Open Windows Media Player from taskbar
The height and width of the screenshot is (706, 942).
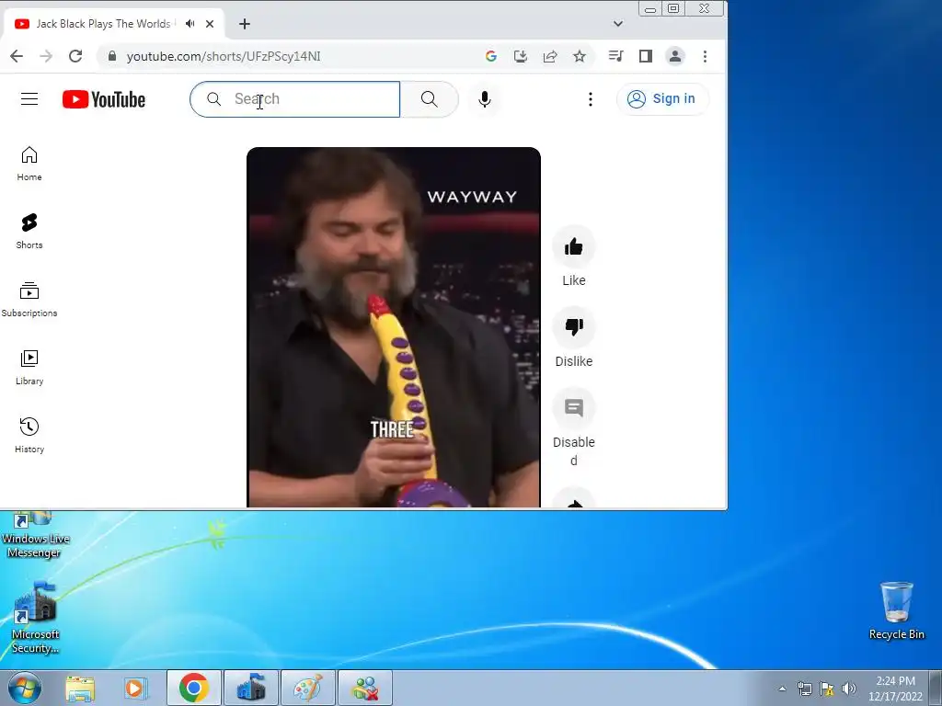tap(136, 688)
